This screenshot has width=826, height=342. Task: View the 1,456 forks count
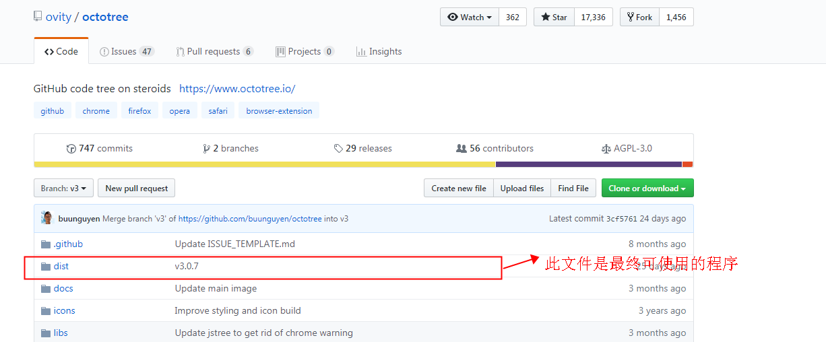coord(676,18)
